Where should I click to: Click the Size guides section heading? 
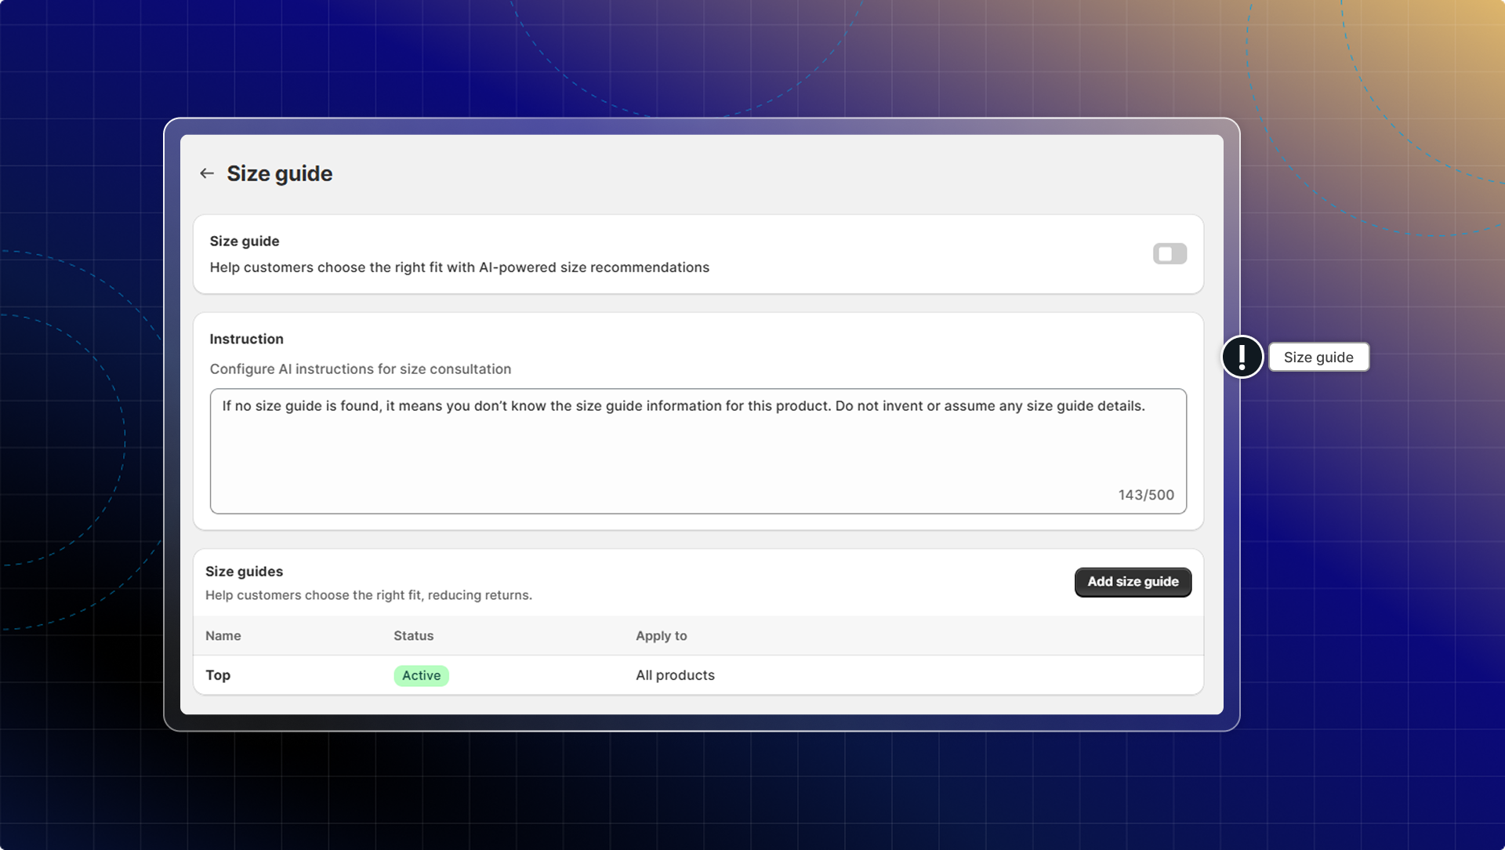244,572
